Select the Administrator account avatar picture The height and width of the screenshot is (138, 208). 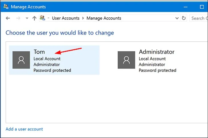pyautogui.click(x=126, y=60)
